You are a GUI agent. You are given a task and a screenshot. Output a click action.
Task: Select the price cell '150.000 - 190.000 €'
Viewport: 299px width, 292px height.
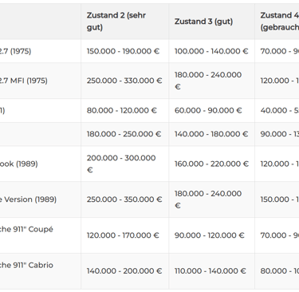(x=124, y=51)
